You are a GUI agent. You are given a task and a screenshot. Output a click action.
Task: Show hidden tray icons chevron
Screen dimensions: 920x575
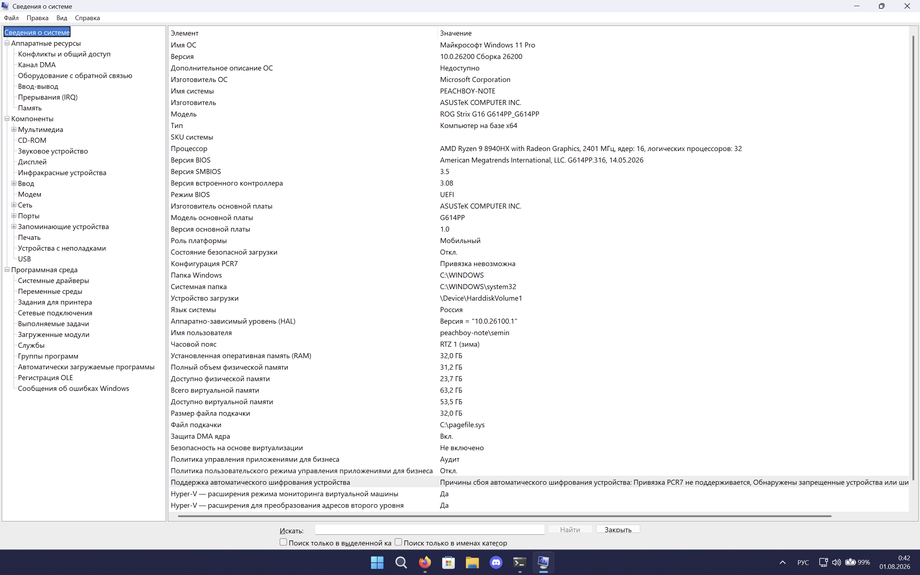(782, 562)
